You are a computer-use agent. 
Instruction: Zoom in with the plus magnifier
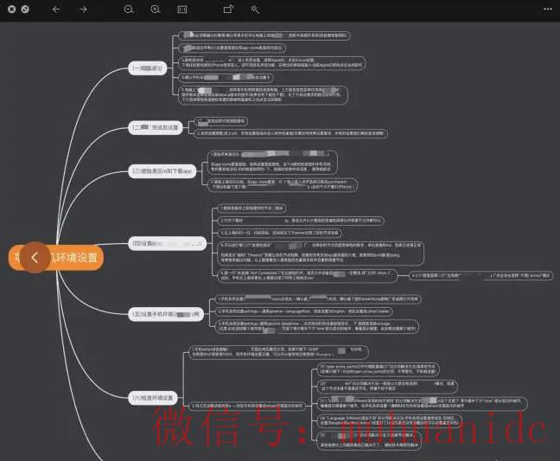coord(156,10)
